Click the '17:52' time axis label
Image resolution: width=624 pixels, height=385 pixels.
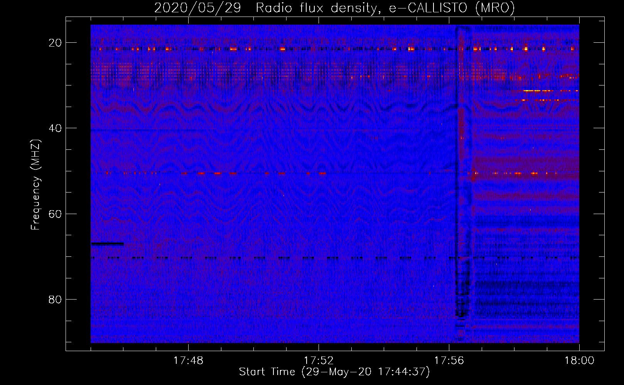pyautogui.click(x=319, y=361)
